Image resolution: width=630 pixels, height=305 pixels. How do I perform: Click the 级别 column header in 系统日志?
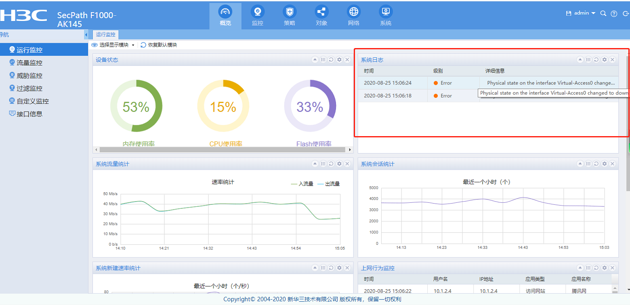(x=438, y=71)
